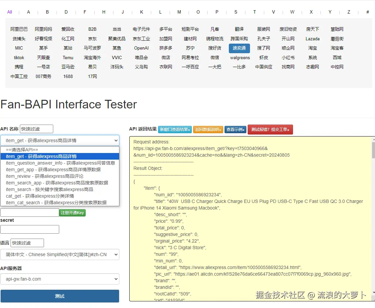Select the 拼多多 platform
Screen dimensions: 375x308
point(166,48)
